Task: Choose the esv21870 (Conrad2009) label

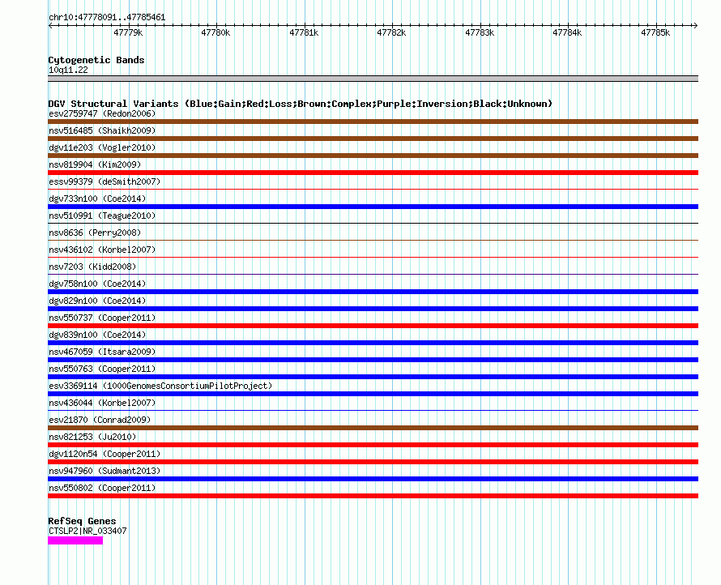Action: click(x=100, y=420)
